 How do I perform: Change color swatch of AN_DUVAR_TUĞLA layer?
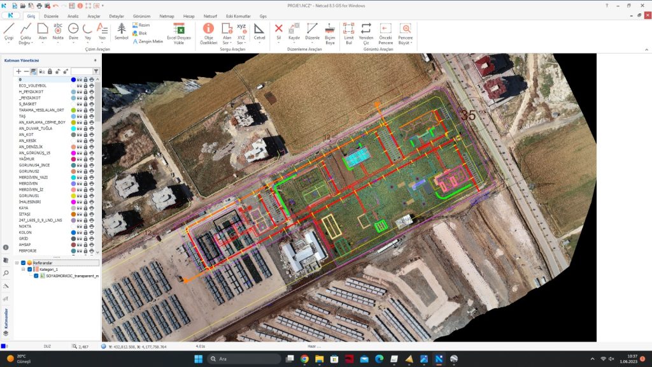click(73, 129)
